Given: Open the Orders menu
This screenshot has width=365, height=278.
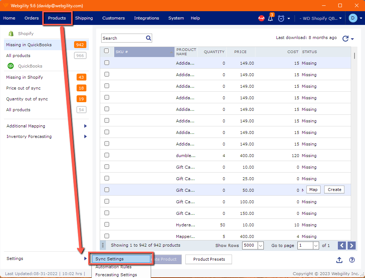Looking at the screenshot, I should click(x=32, y=18).
